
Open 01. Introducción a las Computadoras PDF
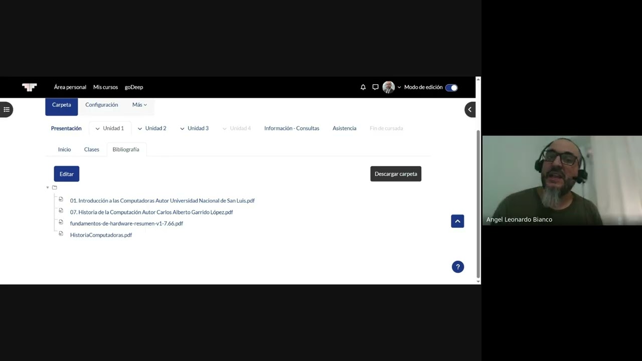163,201
